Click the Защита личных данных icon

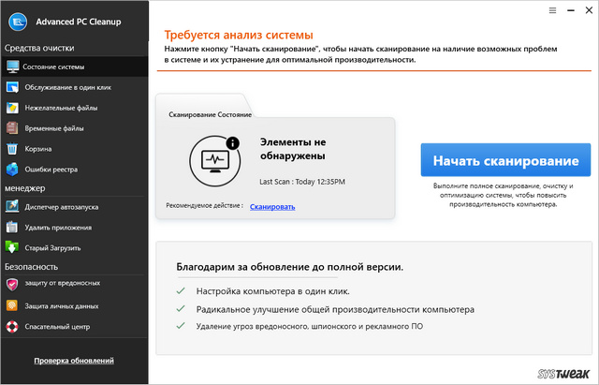12,305
